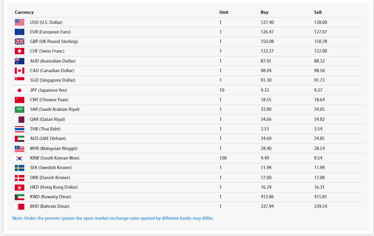Image resolution: width=374 pixels, height=236 pixels.
Task: Click the U.S. Dollar flag icon
Action: [x=20, y=22]
